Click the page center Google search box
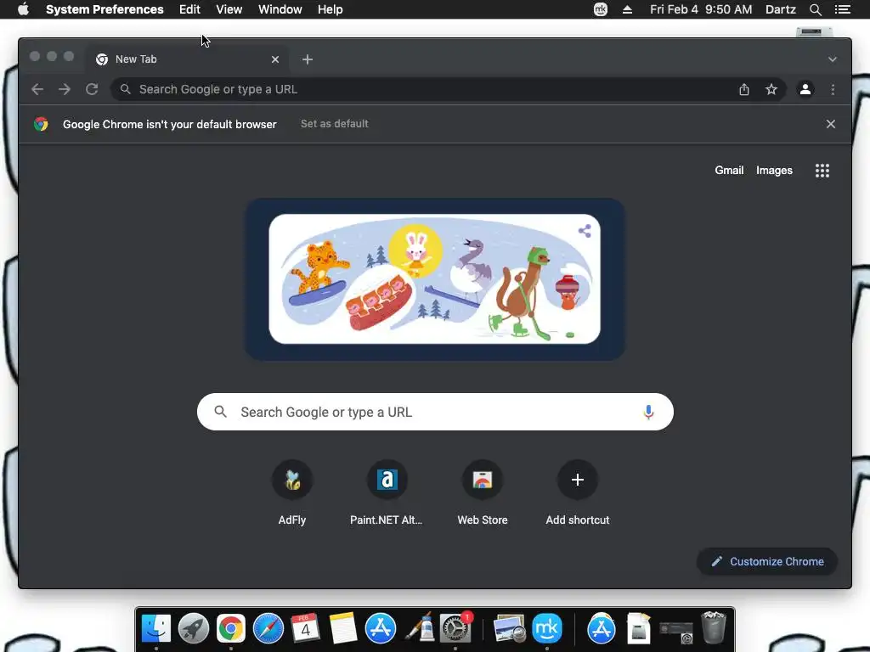The height and width of the screenshot is (652, 870). click(x=435, y=412)
